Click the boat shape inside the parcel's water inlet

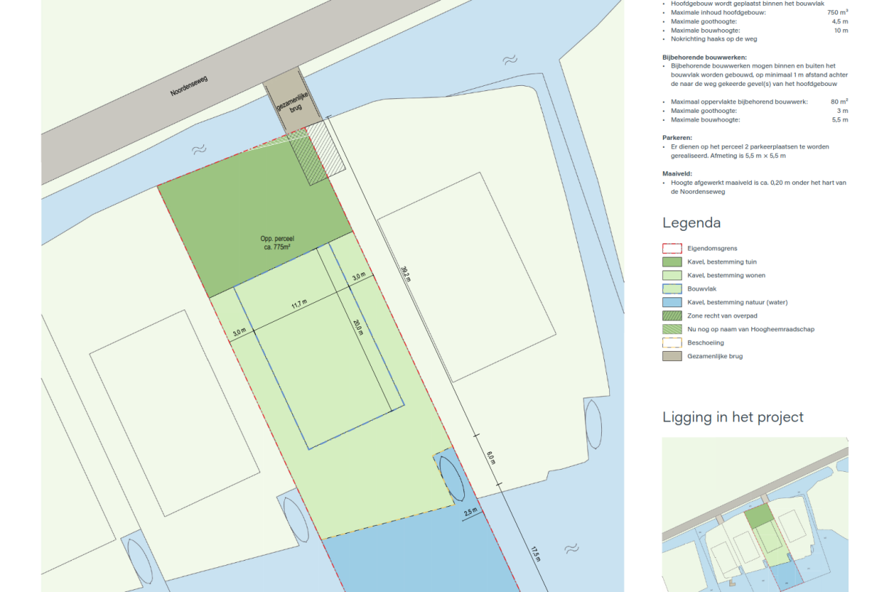(x=453, y=478)
